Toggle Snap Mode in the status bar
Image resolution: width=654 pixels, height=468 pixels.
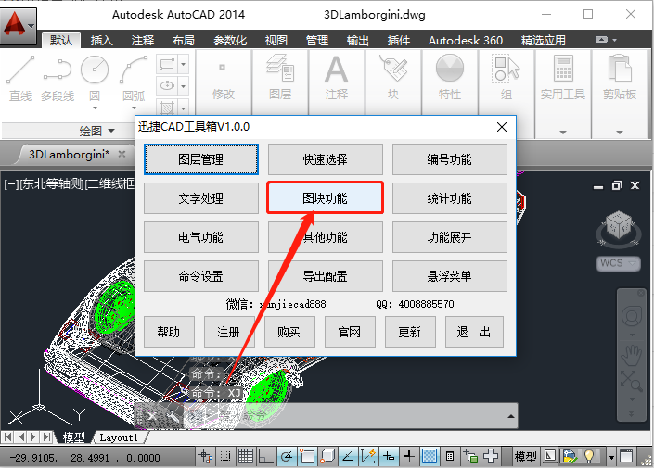pos(225,457)
